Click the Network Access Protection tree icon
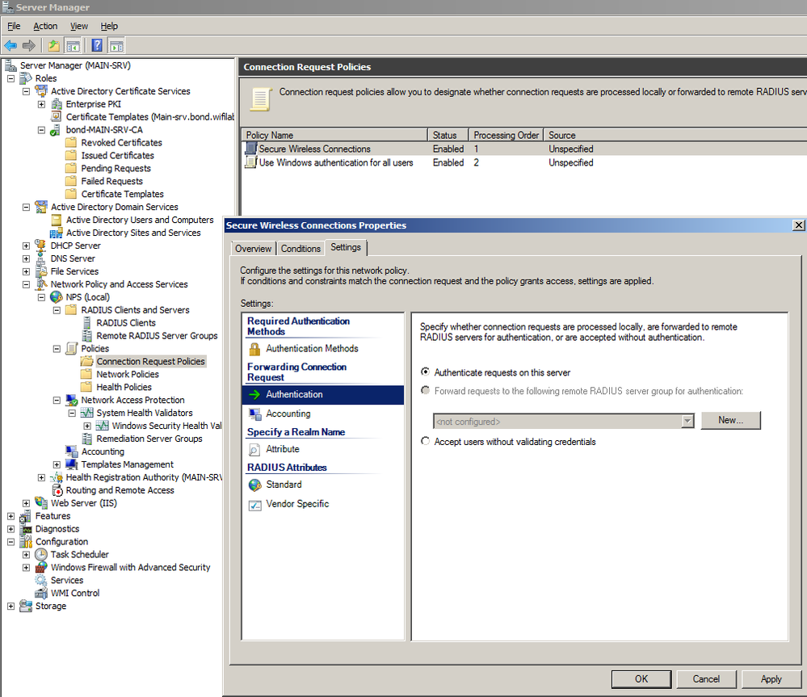 72,401
